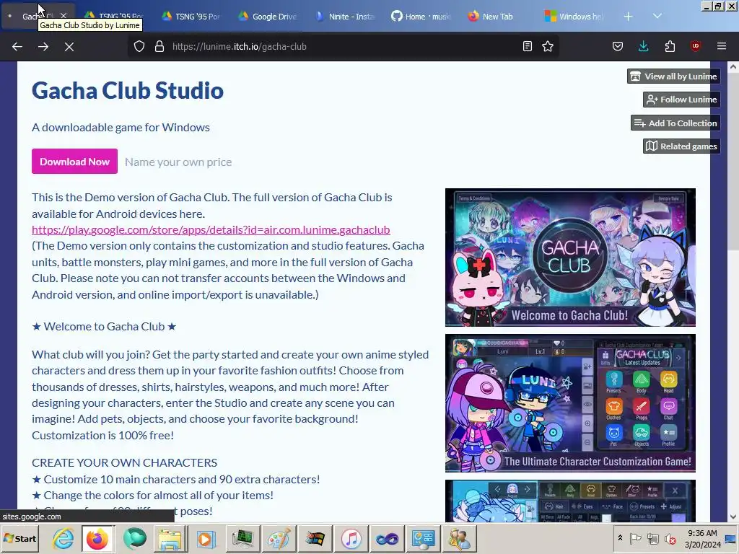Screen dimensions: 739x554
Task: Open the Google Play store link
Action: pyautogui.click(x=211, y=230)
